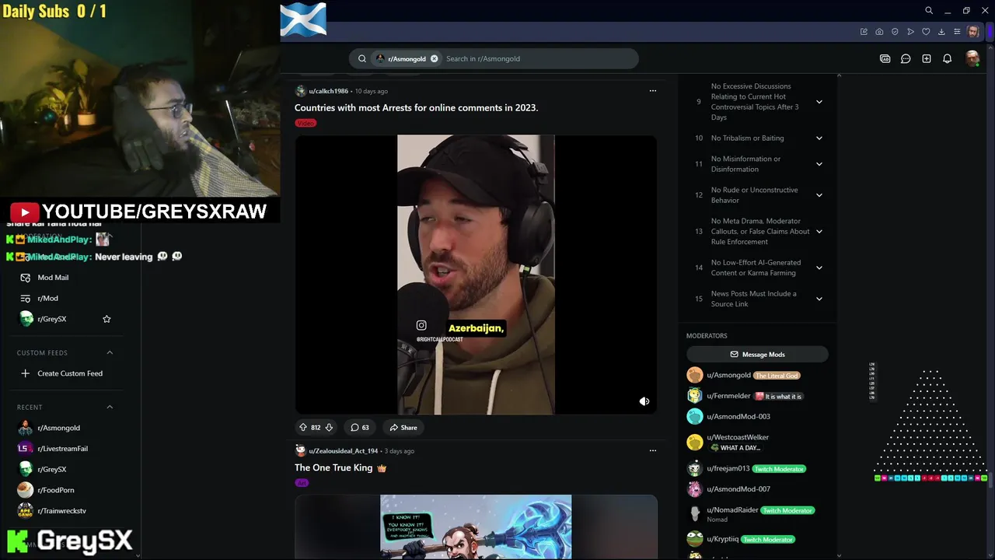Open u/AsmondMod-003 moderator profile
This screenshot has width=995, height=560.
point(738,416)
